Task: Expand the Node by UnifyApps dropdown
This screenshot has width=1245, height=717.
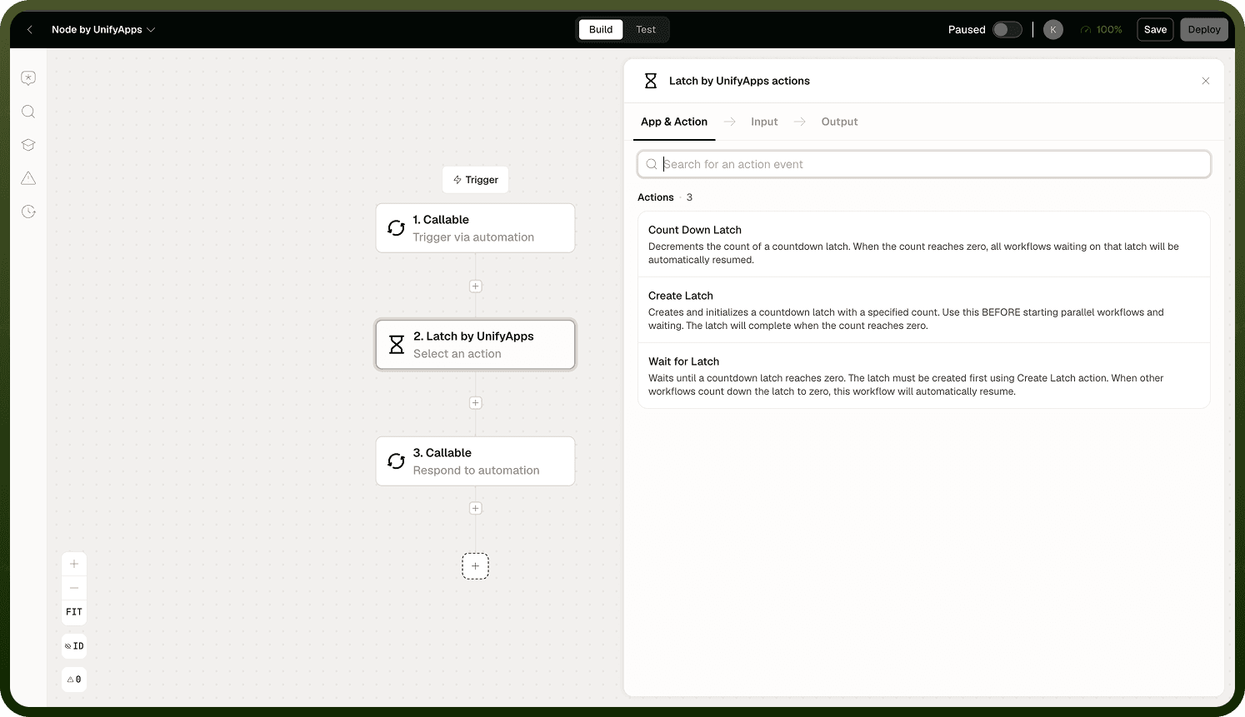Action: pos(103,30)
